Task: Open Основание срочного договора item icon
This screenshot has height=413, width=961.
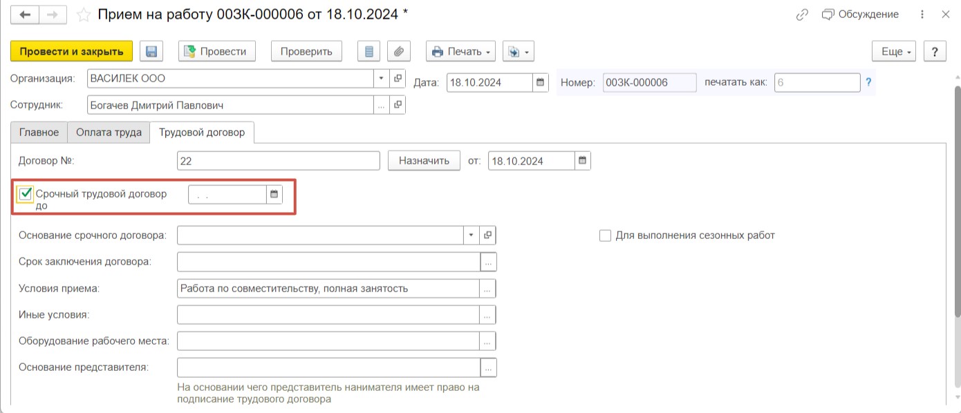Action: [x=488, y=236]
